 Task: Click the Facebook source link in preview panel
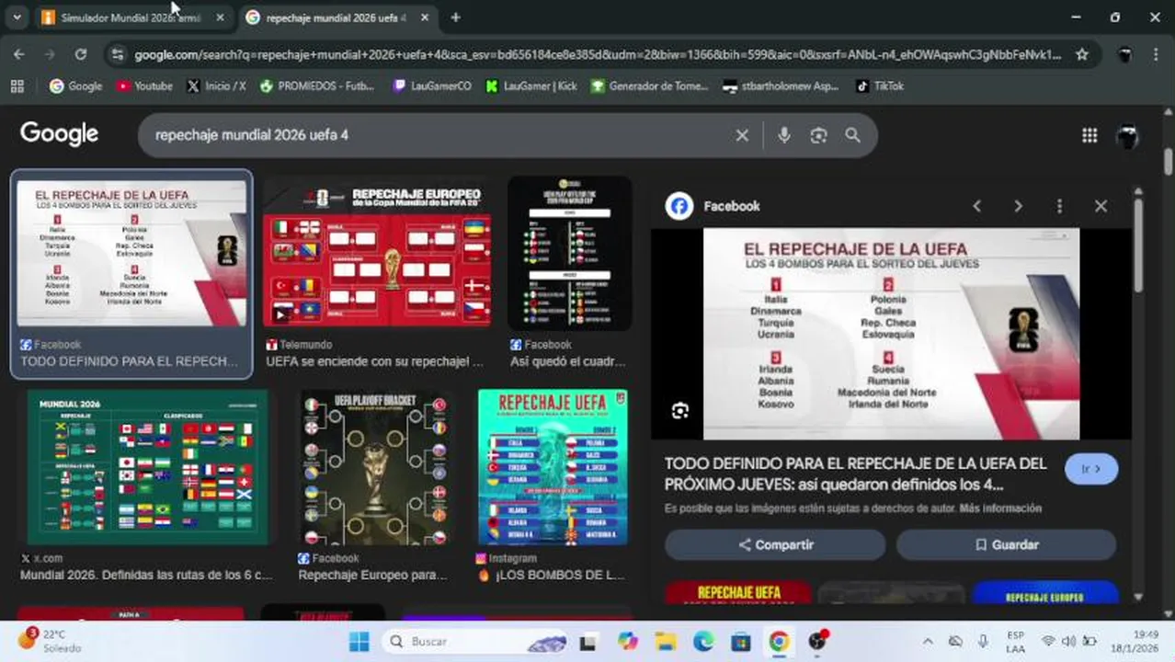click(713, 206)
